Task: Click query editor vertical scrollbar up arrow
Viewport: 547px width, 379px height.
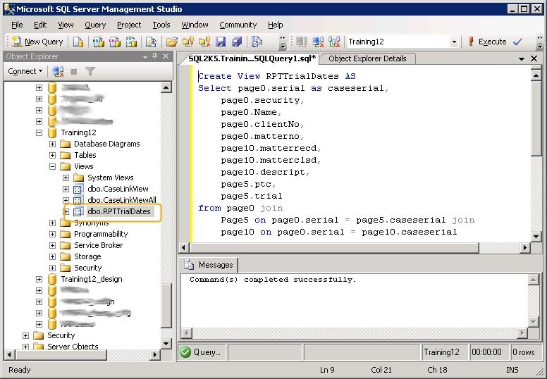Action: point(536,75)
